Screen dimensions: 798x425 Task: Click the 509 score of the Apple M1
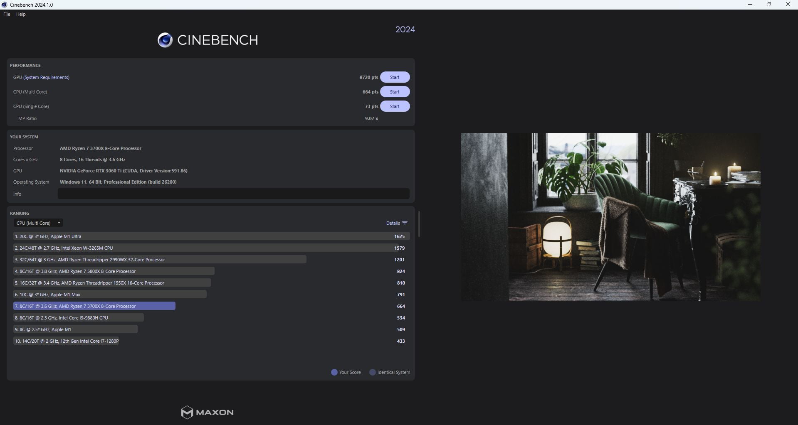tap(401, 329)
